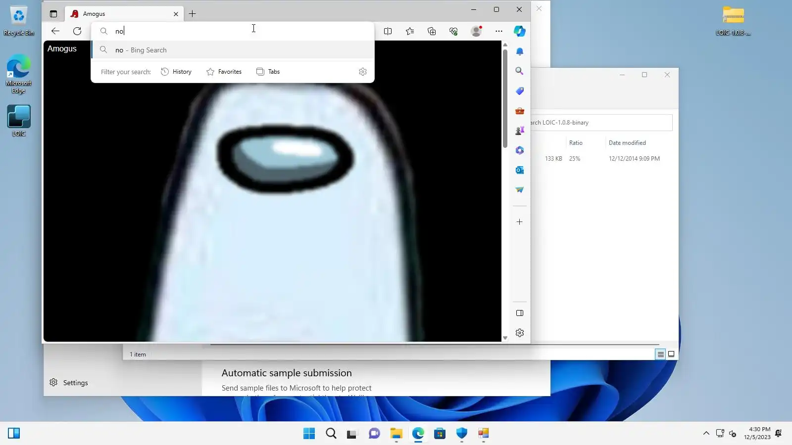This screenshot has width=792, height=445.
Task: Hide the Edge sidebar
Action: click(520, 313)
